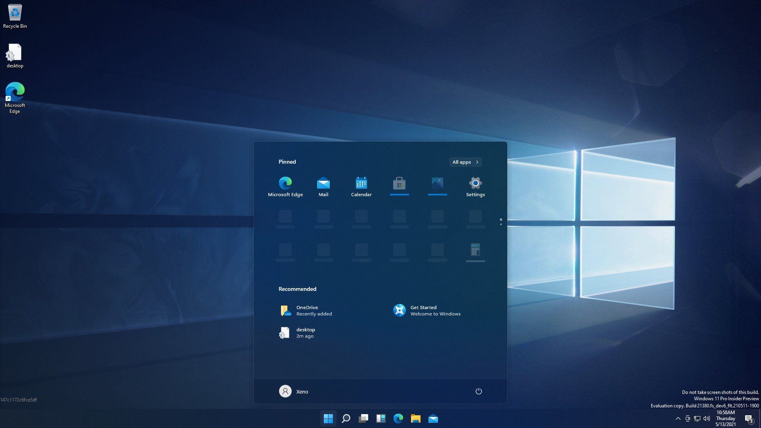Launch the pinned Mail app
The height and width of the screenshot is (428, 761).
click(x=323, y=187)
